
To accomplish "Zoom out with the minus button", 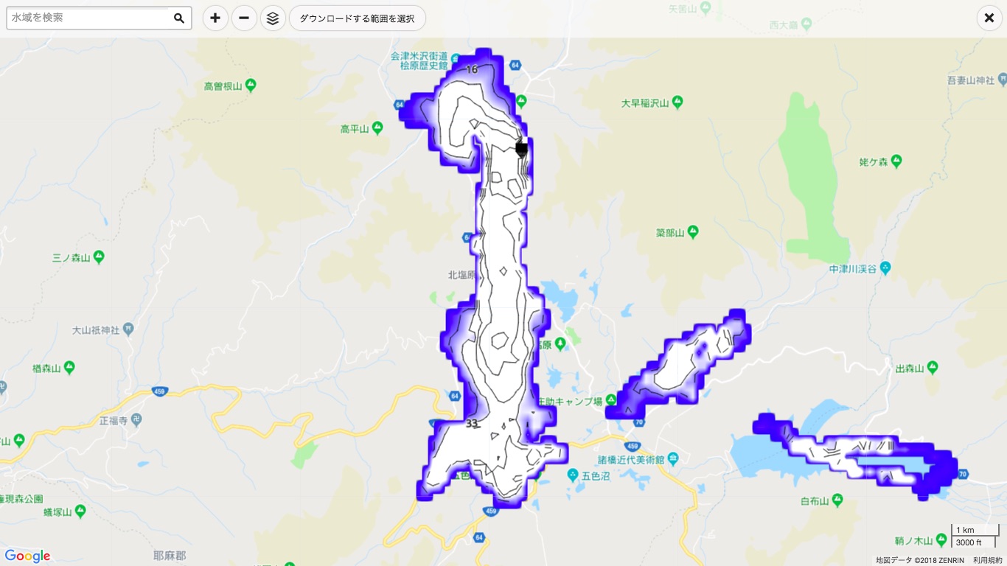I will (x=244, y=18).
